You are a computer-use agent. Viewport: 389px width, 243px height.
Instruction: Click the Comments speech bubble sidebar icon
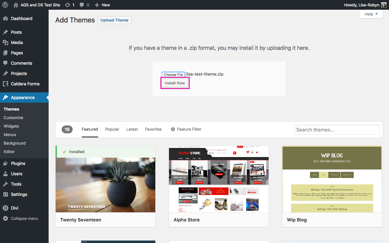(5, 63)
